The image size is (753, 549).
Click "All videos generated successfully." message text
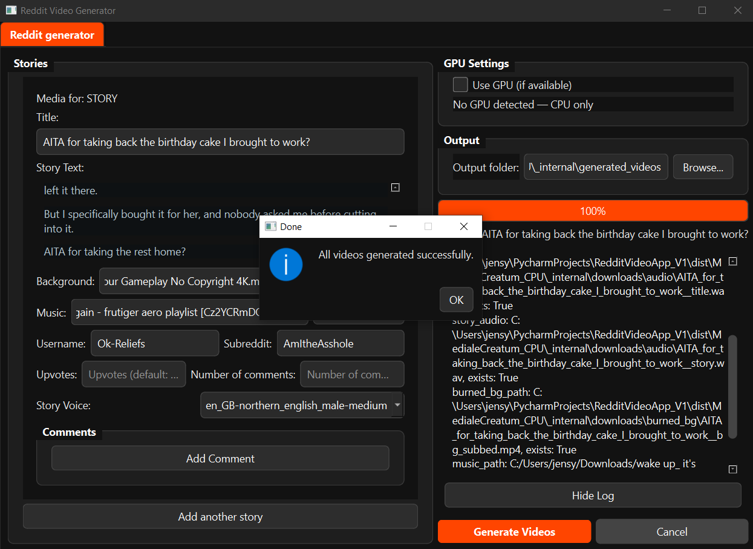(x=396, y=255)
